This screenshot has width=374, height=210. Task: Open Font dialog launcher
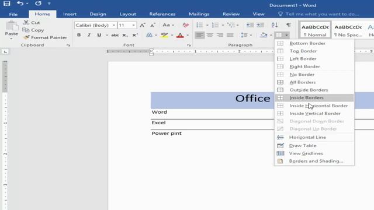[x=189, y=45]
